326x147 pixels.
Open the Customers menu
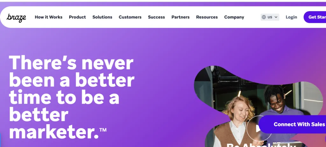pyautogui.click(x=130, y=17)
